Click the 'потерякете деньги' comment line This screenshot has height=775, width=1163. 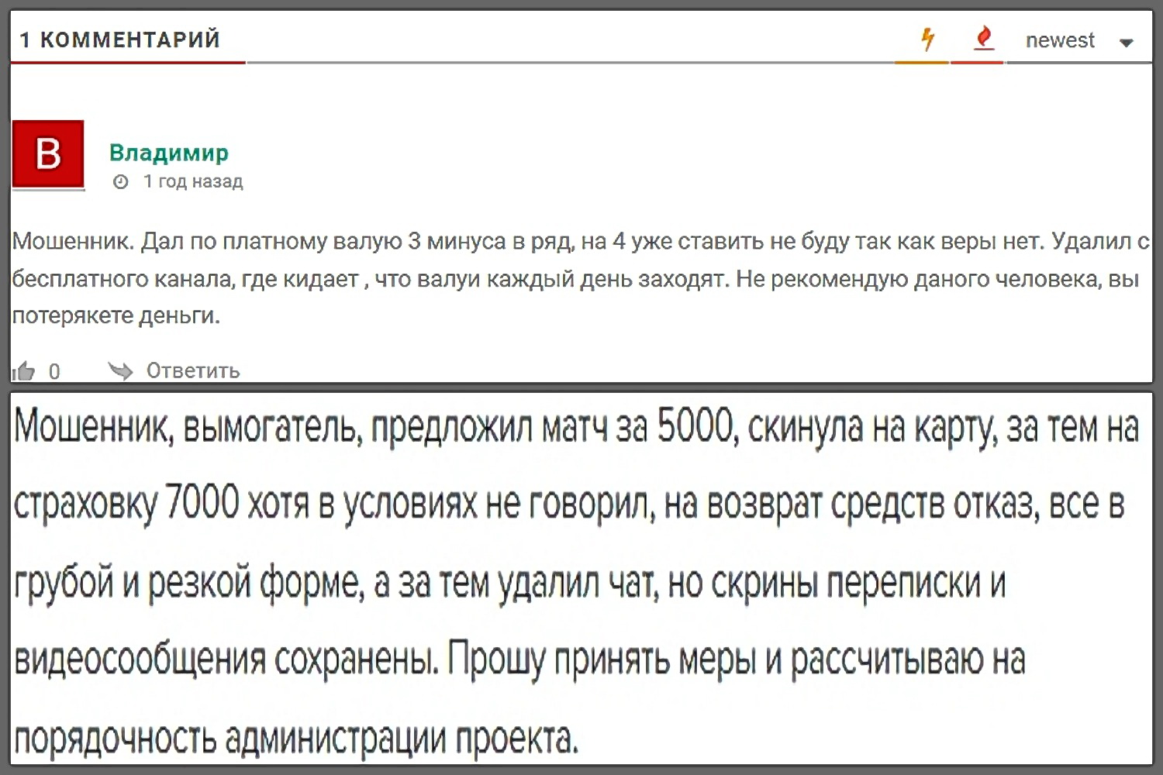(116, 315)
